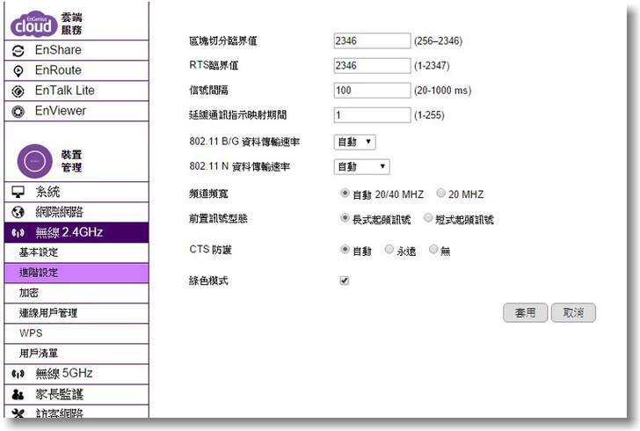Select the EnTalk Lite diamond icon
Viewport: 640px width, 431px height.
click(17, 91)
